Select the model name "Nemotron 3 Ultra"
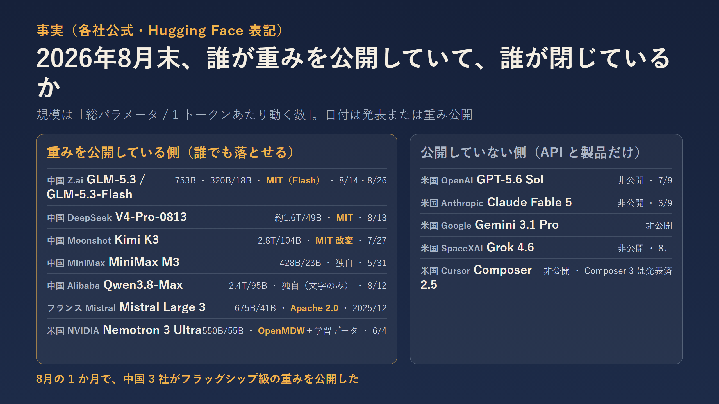Screen dimensions: 719x404 pos(153,330)
